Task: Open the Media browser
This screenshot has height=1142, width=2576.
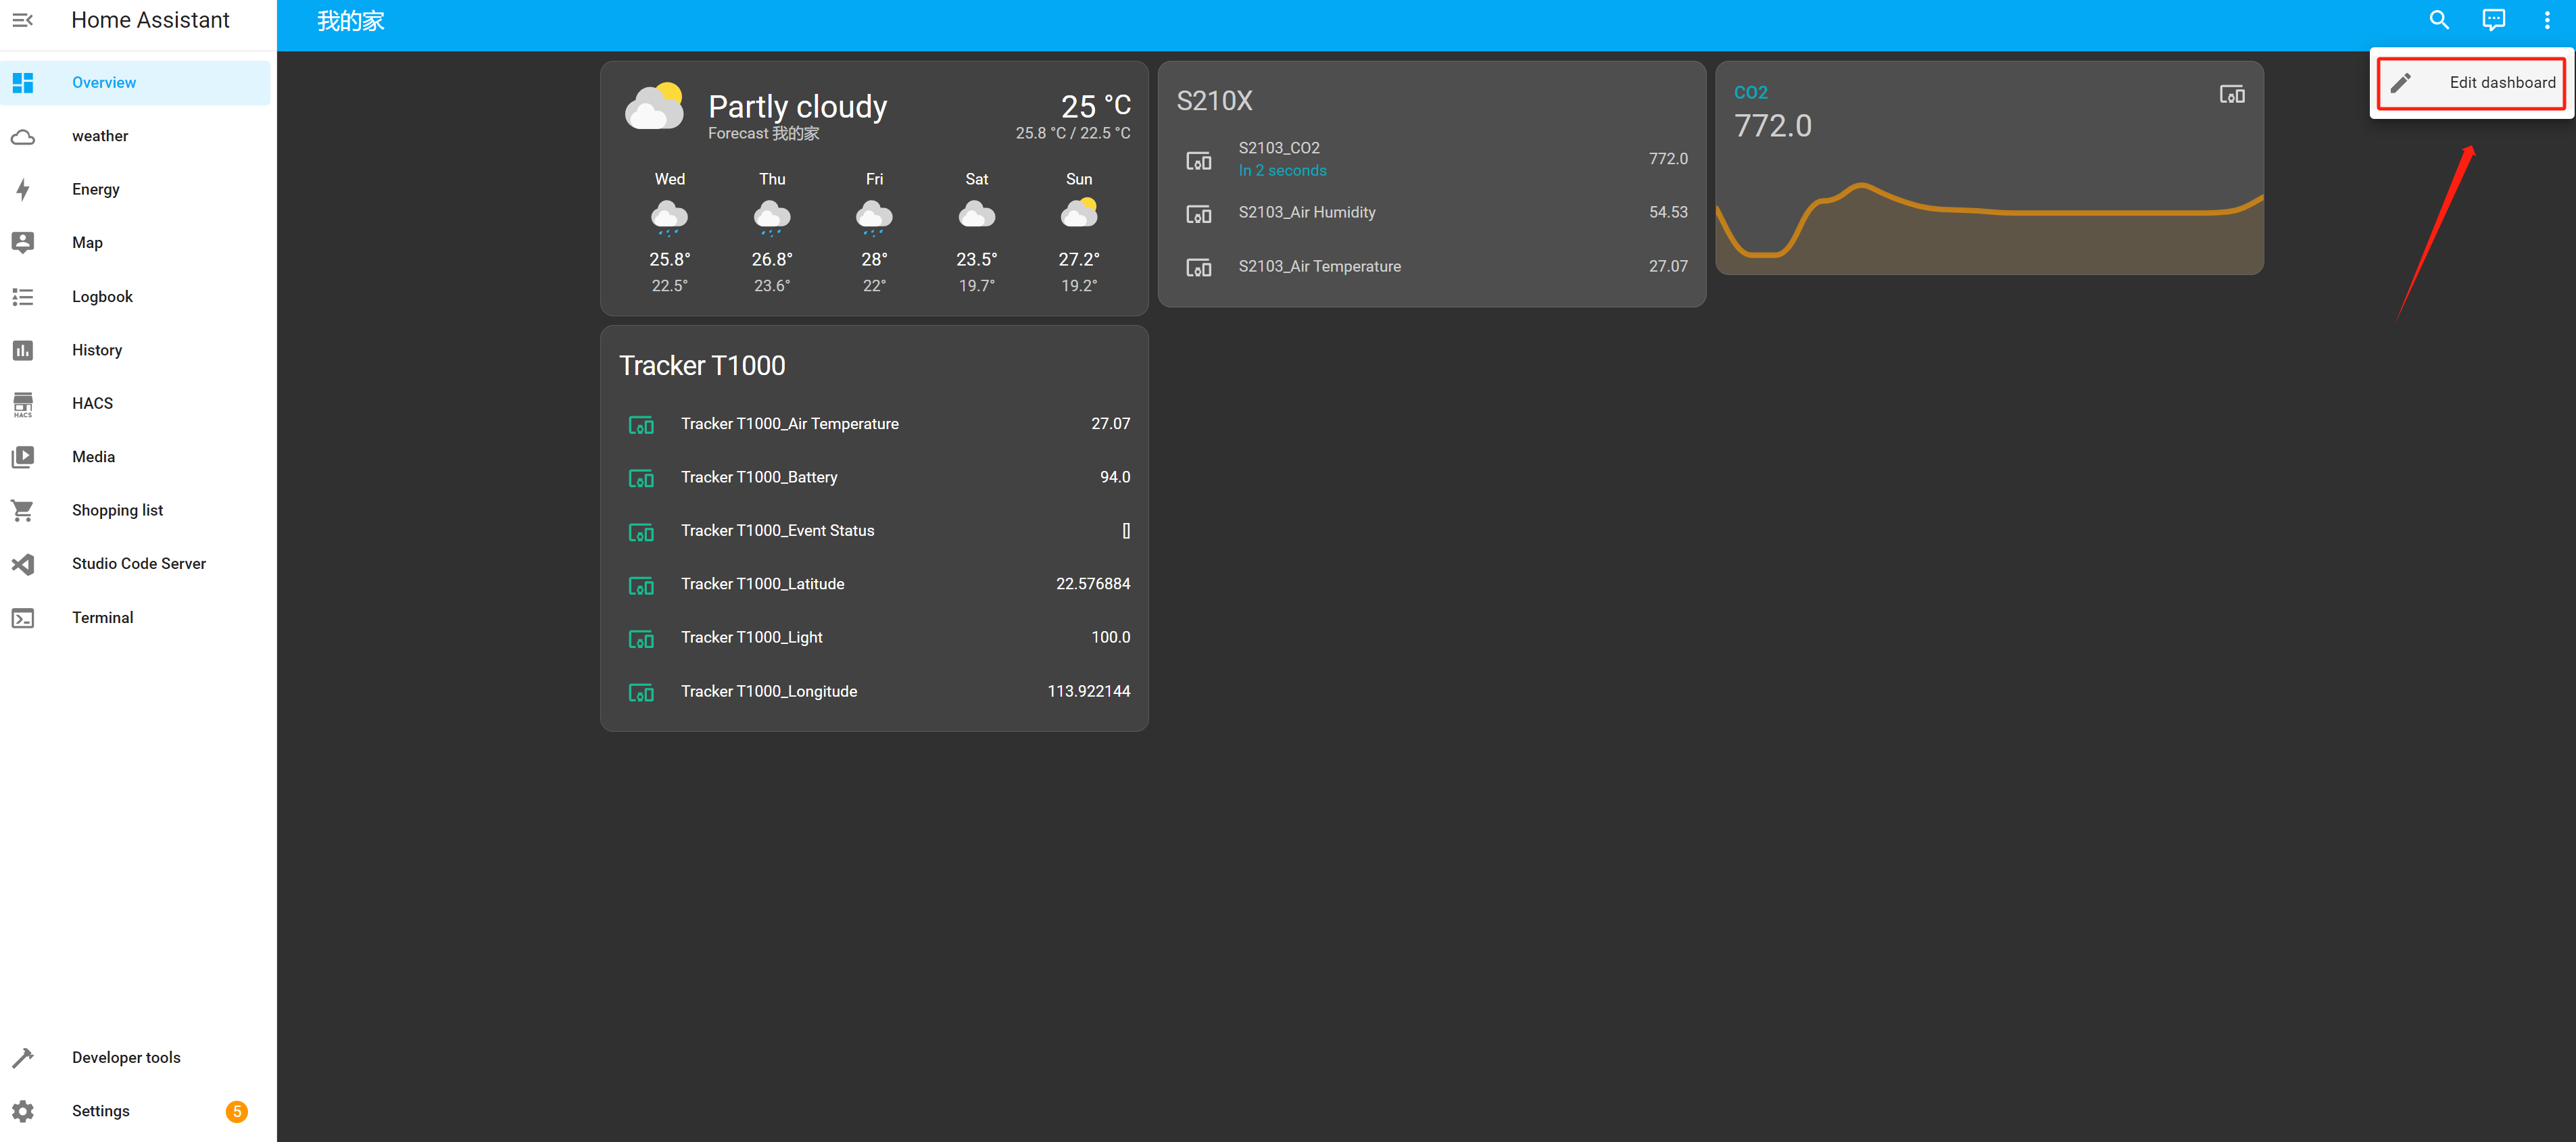Action: (136, 457)
